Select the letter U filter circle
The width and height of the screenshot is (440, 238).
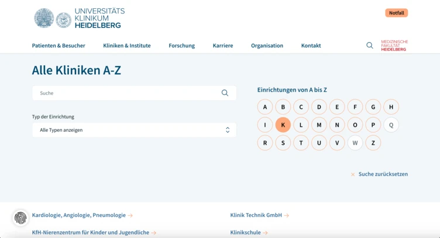[319, 143]
